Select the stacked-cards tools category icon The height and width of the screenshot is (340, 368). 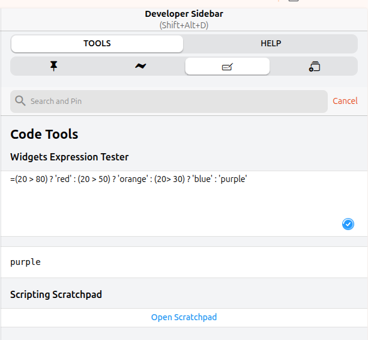[x=315, y=67]
